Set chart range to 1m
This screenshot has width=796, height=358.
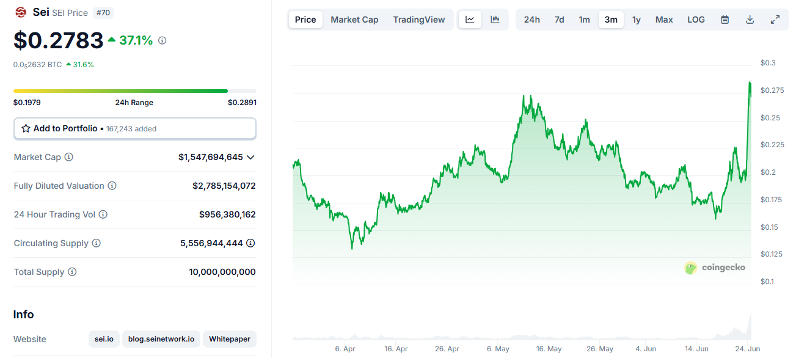tap(585, 20)
